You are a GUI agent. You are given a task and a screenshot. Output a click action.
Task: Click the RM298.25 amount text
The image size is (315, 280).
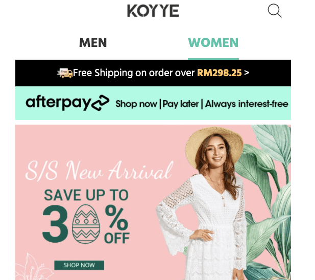point(219,73)
